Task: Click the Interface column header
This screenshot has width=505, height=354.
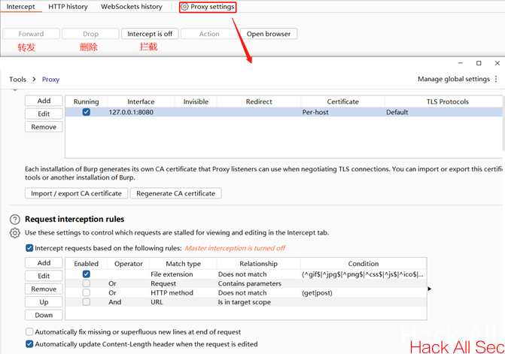Action: coord(141,101)
